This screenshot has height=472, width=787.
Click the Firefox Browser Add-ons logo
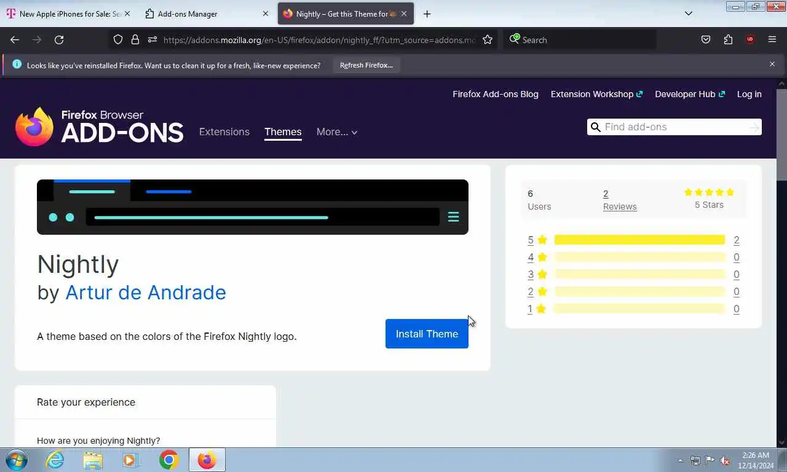click(x=99, y=127)
